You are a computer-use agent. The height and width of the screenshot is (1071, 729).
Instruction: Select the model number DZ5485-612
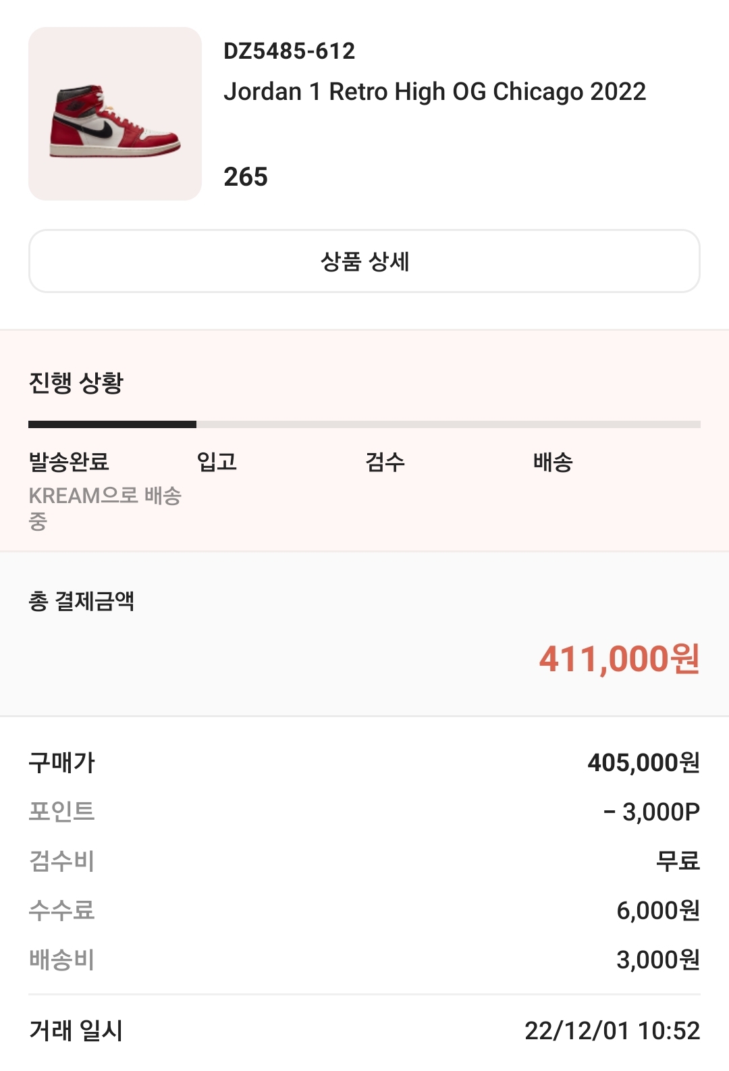289,51
